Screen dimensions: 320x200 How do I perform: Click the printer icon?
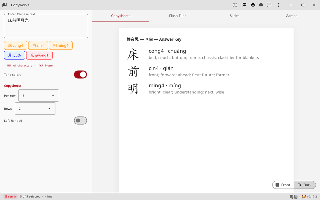click(253, 5)
